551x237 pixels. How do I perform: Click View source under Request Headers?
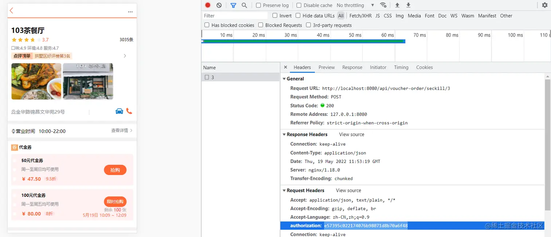click(348, 191)
